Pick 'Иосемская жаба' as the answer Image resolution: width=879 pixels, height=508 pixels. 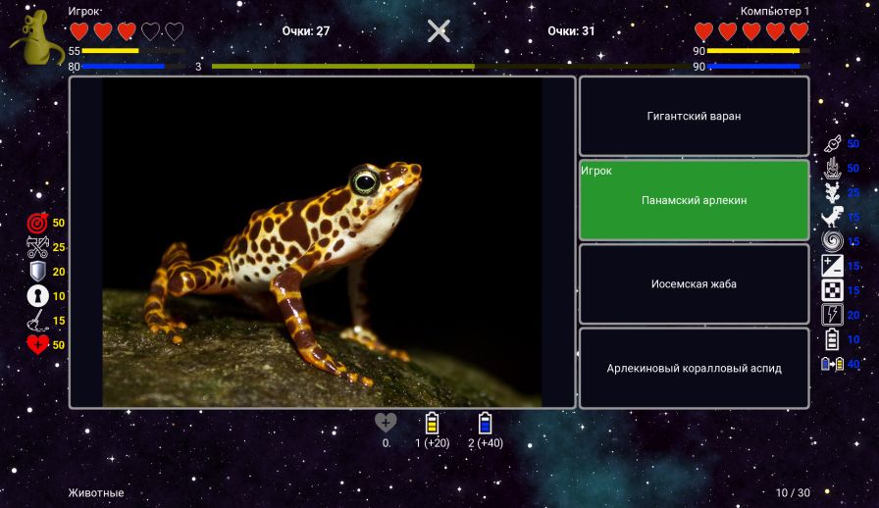click(694, 284)
